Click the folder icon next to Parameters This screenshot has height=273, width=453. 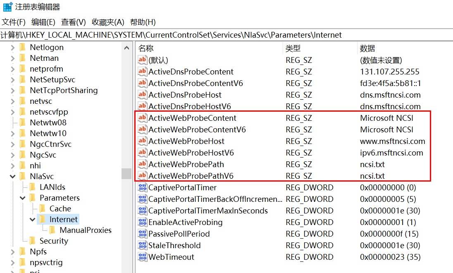click(x=32, y=198)
